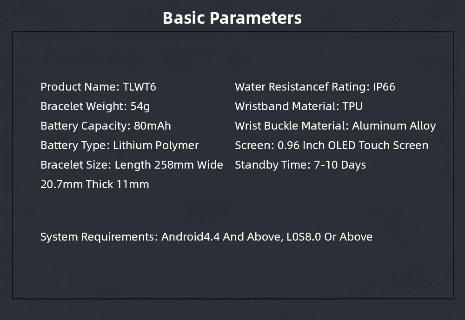Click the Standby Time: 7-10 Days text
This screenshot has width=465, height=320.
tap(300, 165)
